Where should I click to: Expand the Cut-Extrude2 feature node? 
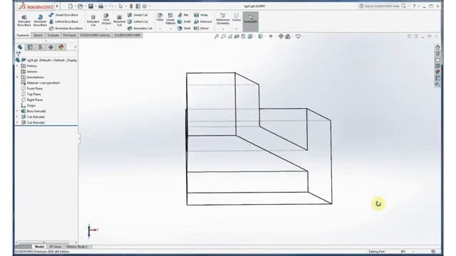point(17,122)
